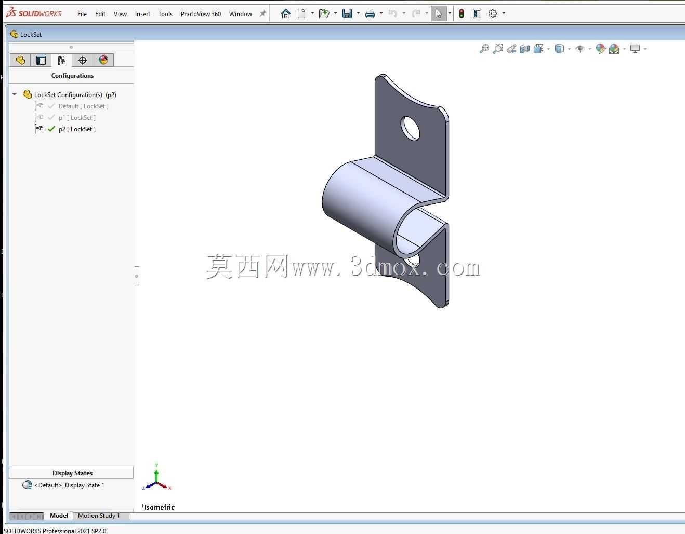The height and width of the screenshot is (534, 685).
Task: Go to last tab with scroll arrow
Action: (x=39, y=516)
